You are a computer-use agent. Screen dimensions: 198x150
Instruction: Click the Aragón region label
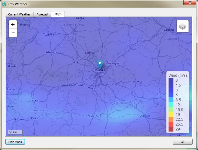tap(172, 39)
